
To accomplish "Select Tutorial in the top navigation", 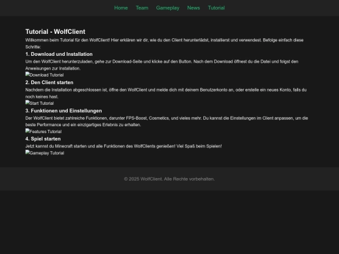I will [x=216, y=8].
